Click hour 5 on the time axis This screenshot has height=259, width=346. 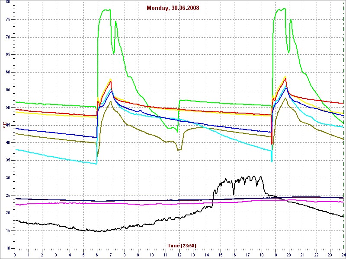pos(83,255)
